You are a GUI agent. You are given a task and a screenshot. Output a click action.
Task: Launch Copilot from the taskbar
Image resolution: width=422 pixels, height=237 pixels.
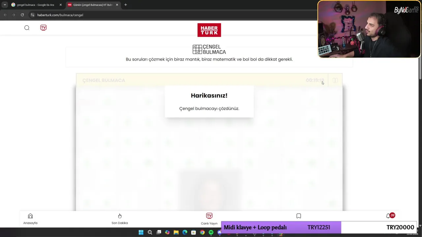[167, 232]
